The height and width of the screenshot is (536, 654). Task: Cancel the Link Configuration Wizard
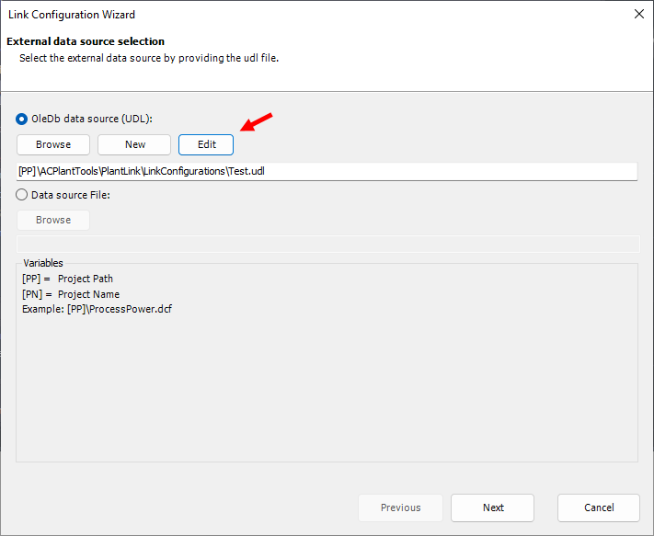598,507
